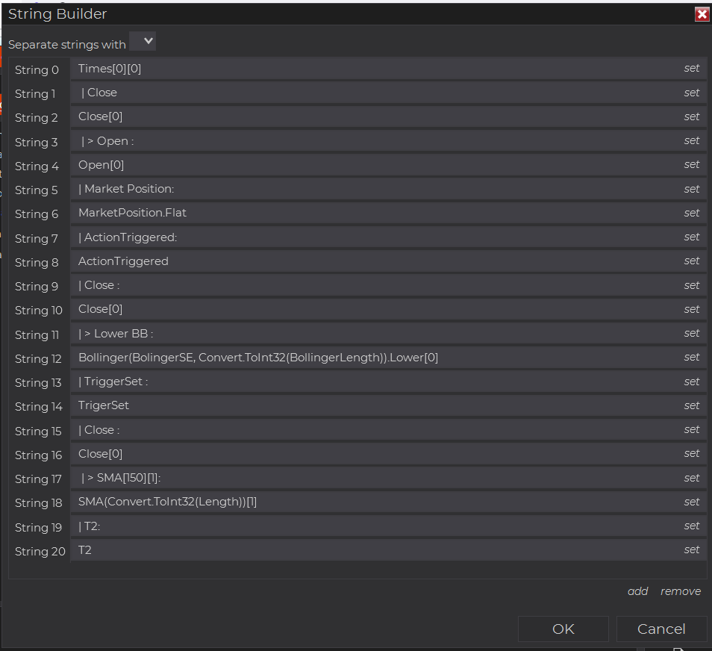Image resolution: width=712 pixels, height=651 pixels.
Task: Click set link for String 18
Action: pos(692,502)
